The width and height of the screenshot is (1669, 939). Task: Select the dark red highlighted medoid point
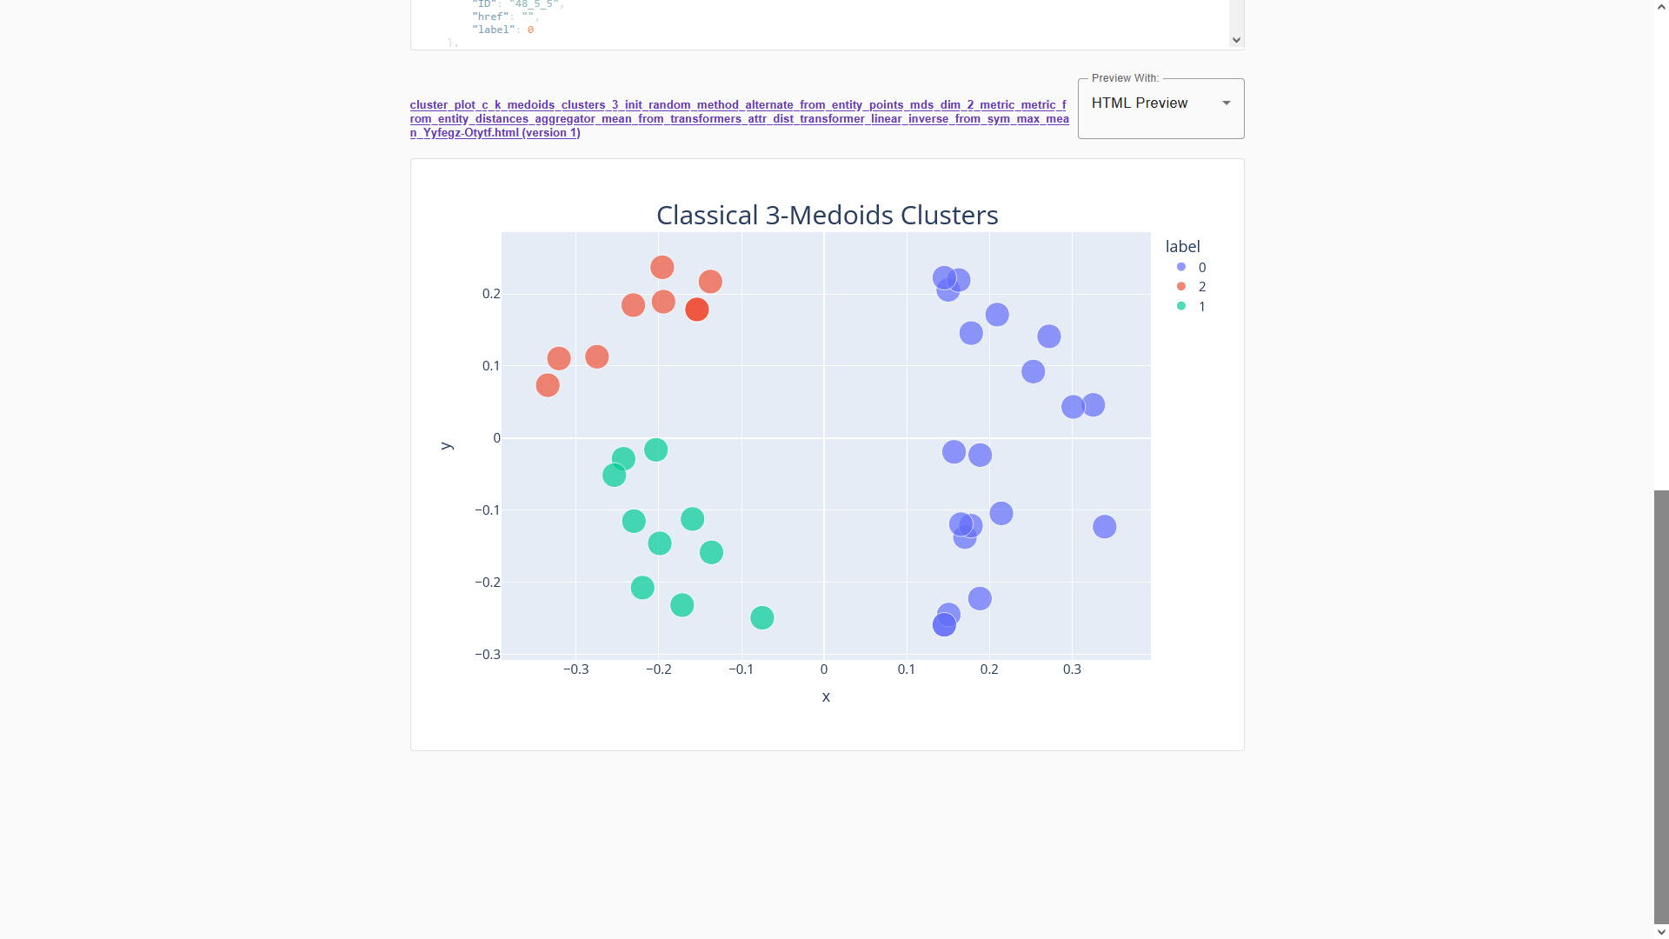click(x=697, y=310)
